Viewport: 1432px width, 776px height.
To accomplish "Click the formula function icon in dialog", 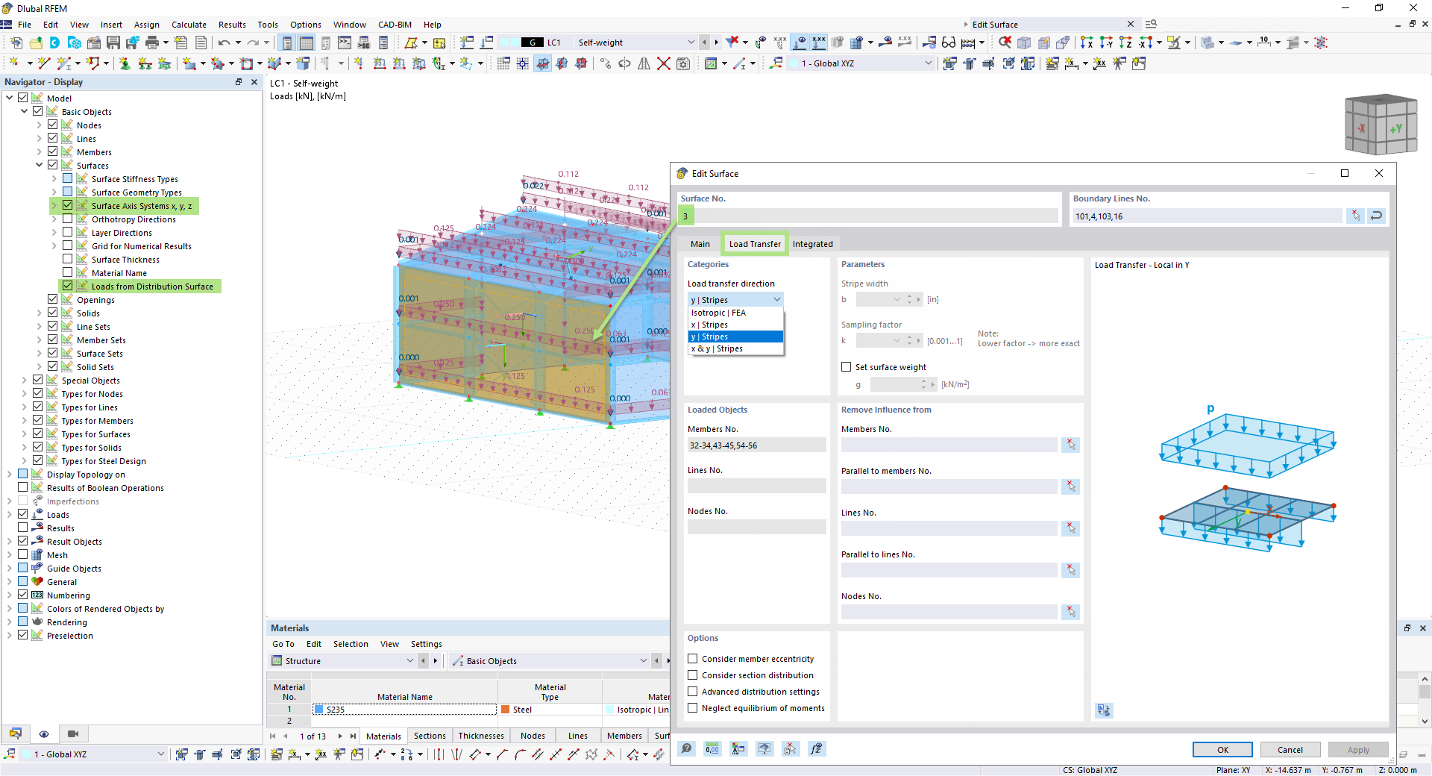I will [x=817, y=748].
